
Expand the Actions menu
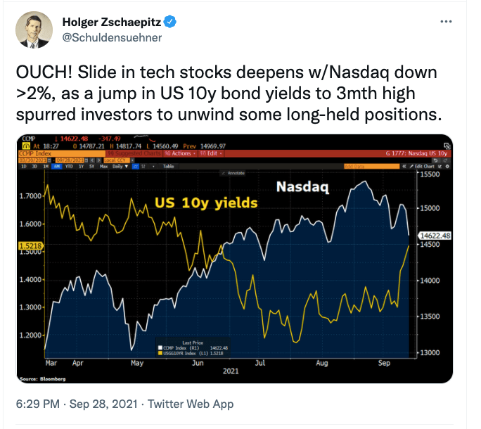[181, 153]
